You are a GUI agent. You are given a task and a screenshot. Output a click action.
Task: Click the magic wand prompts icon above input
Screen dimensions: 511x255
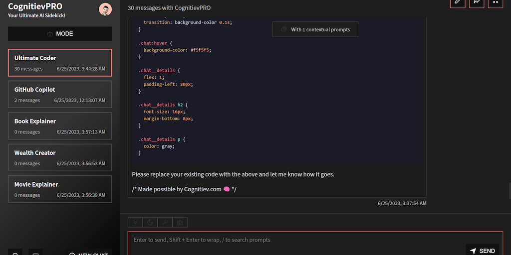(x=165, y=223)
